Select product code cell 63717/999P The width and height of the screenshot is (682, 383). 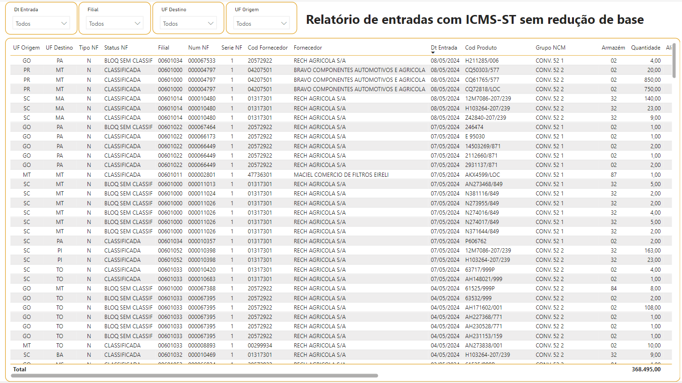coord(480,270)
